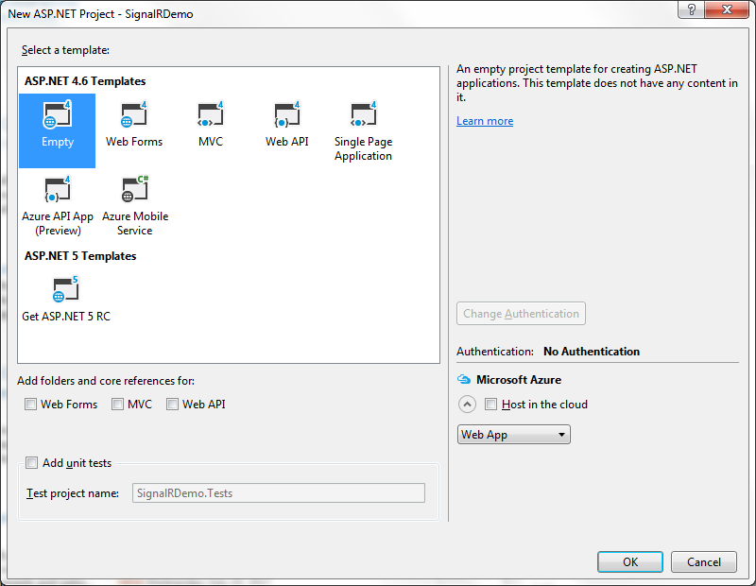Select the Azure API App (Preview) icon
Viewport: 756px width, 586px height.
(58, 189)
